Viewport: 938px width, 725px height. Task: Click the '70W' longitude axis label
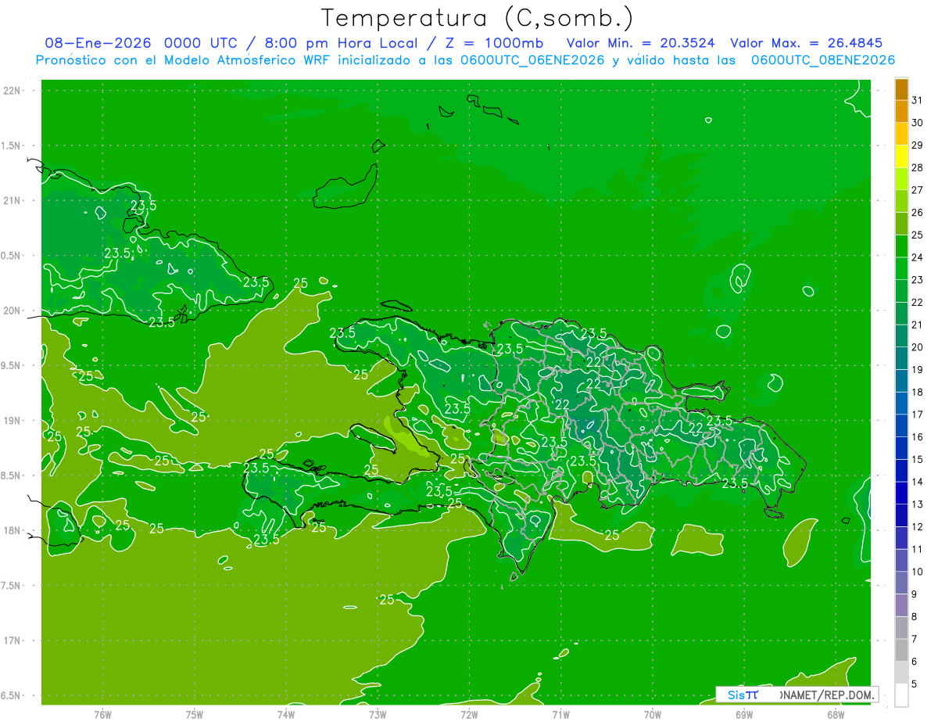653,714
